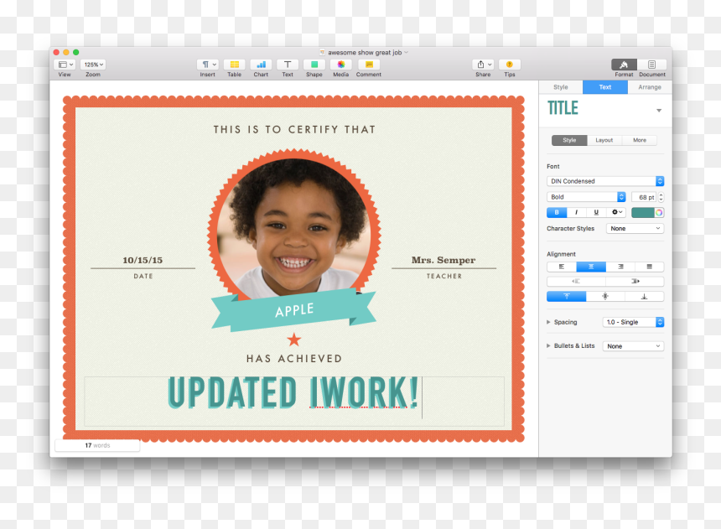Switch to the Arrange tab
The width and height of the screenshot is (721, 529).
point(650,87)
